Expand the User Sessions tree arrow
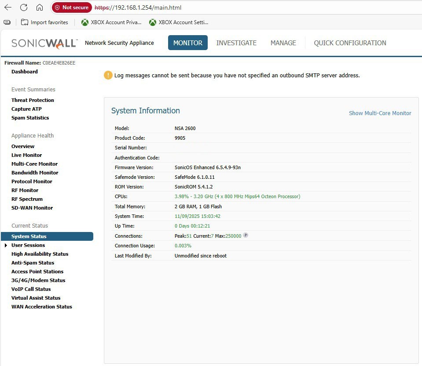Image resolution: width=422 pixels, height=366 pixels. (x=6, y=245)
